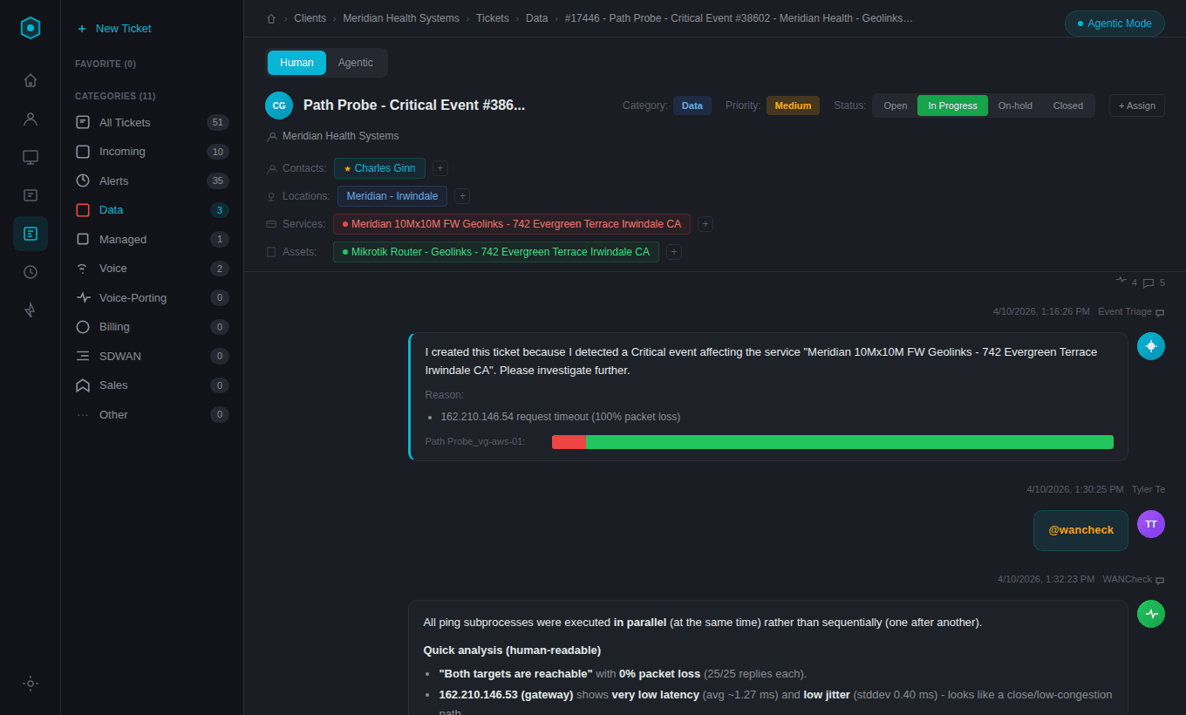Go to Home in the left rail
Image resolution: width=1186 pixels, height=715 pixels.
click(x=31, y=80)
